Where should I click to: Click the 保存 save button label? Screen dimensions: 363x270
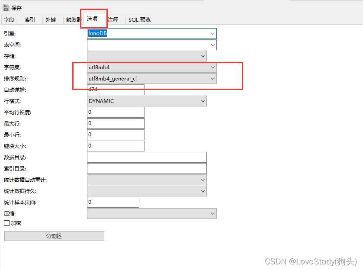[16, 8]
